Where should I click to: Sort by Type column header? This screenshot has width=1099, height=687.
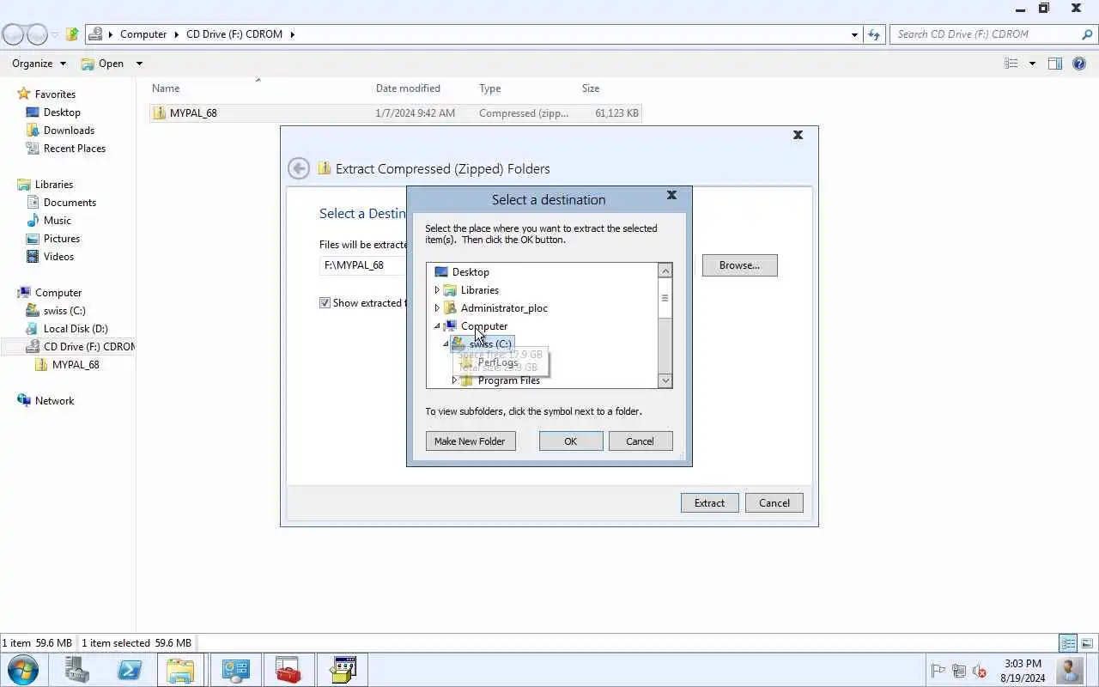pos(490,88)
